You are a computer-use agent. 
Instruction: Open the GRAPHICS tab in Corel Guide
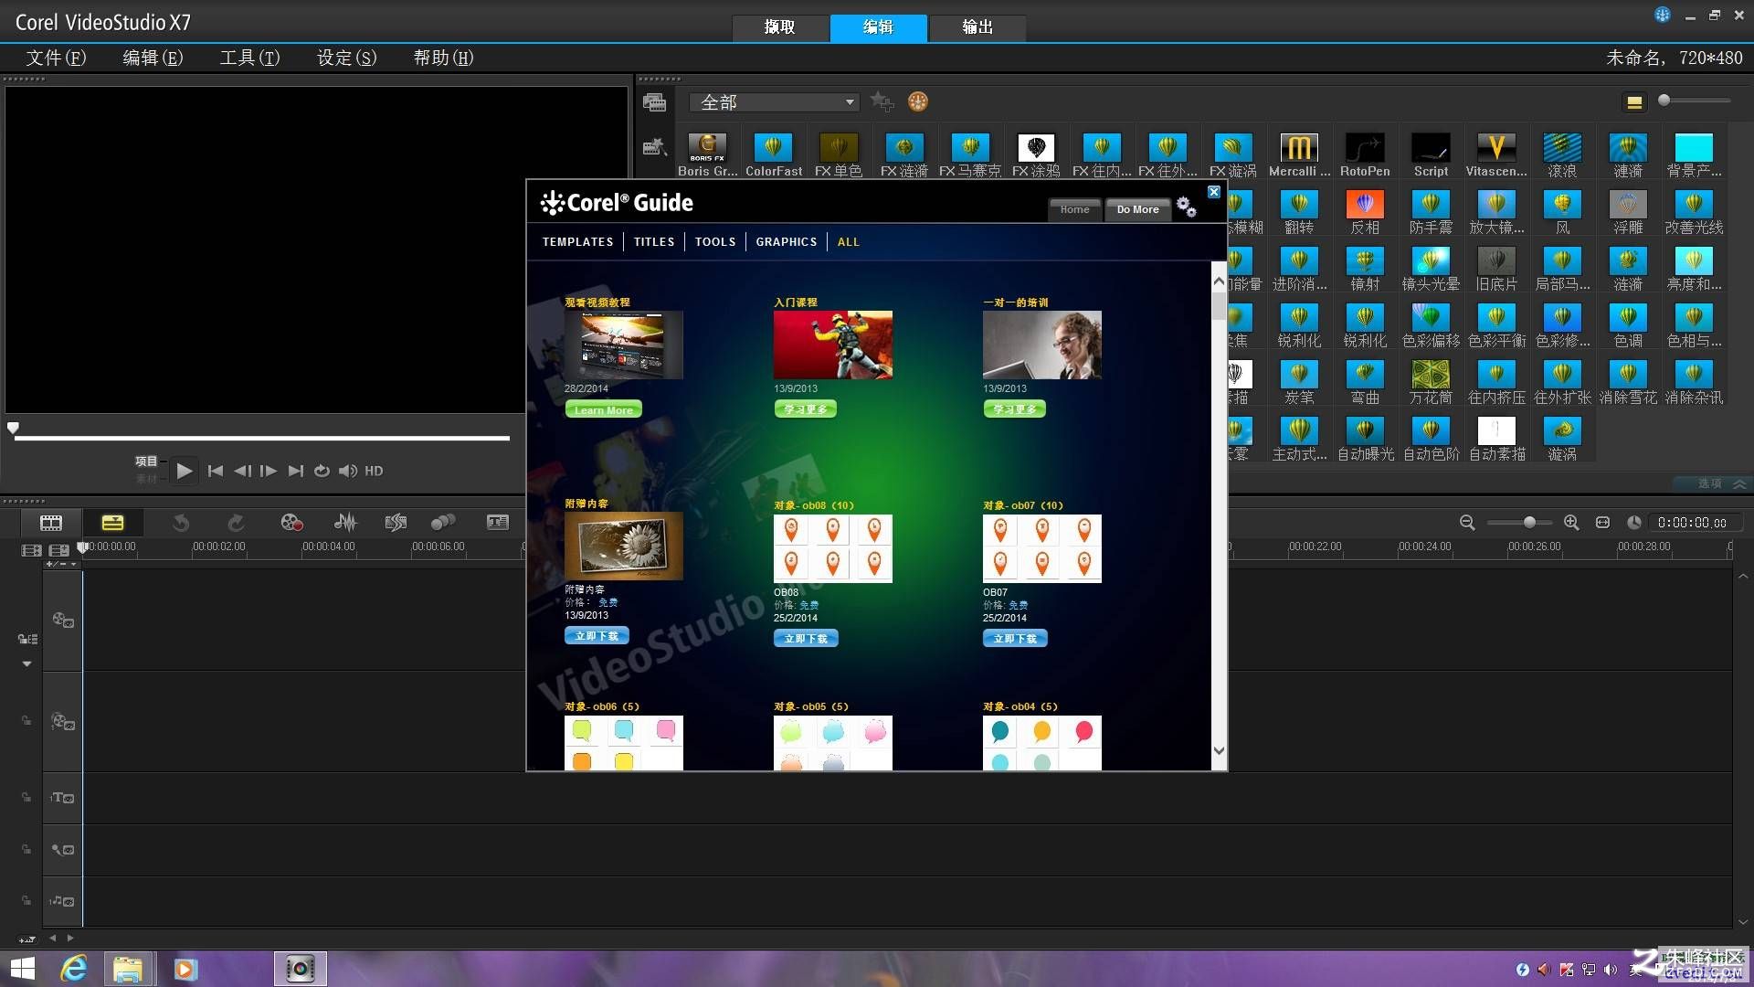(x=786, y=242)
